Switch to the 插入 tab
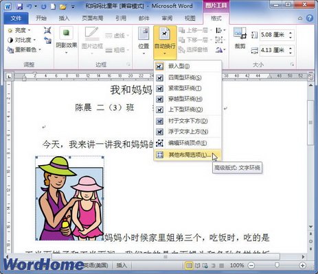Image resolution: width=318 pixels, height=274 pixels. coord(64,18)
